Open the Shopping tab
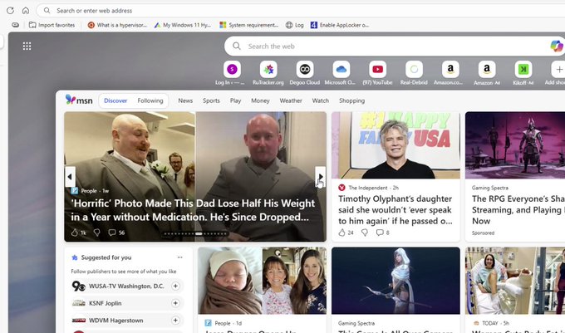This screenshot has height=333, width=565. (x=351, y=100)
